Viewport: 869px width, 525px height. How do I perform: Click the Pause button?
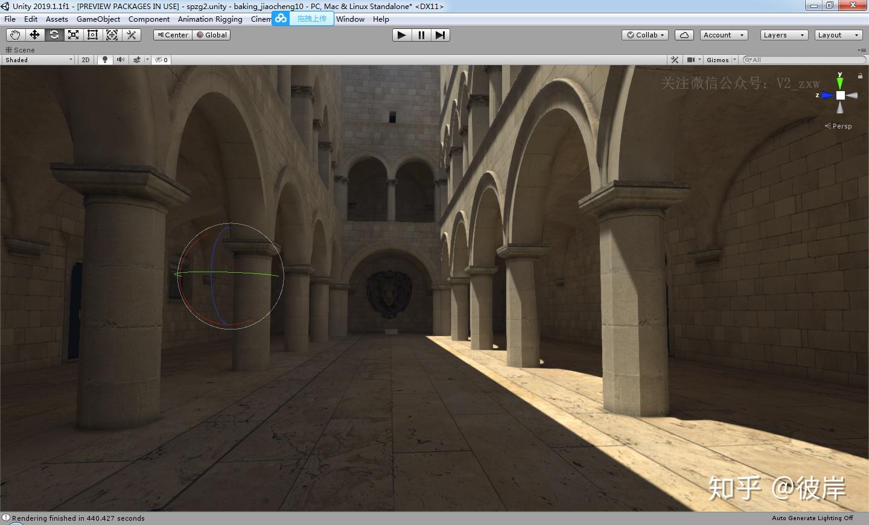pyautogui.click(x=421, y=35)
